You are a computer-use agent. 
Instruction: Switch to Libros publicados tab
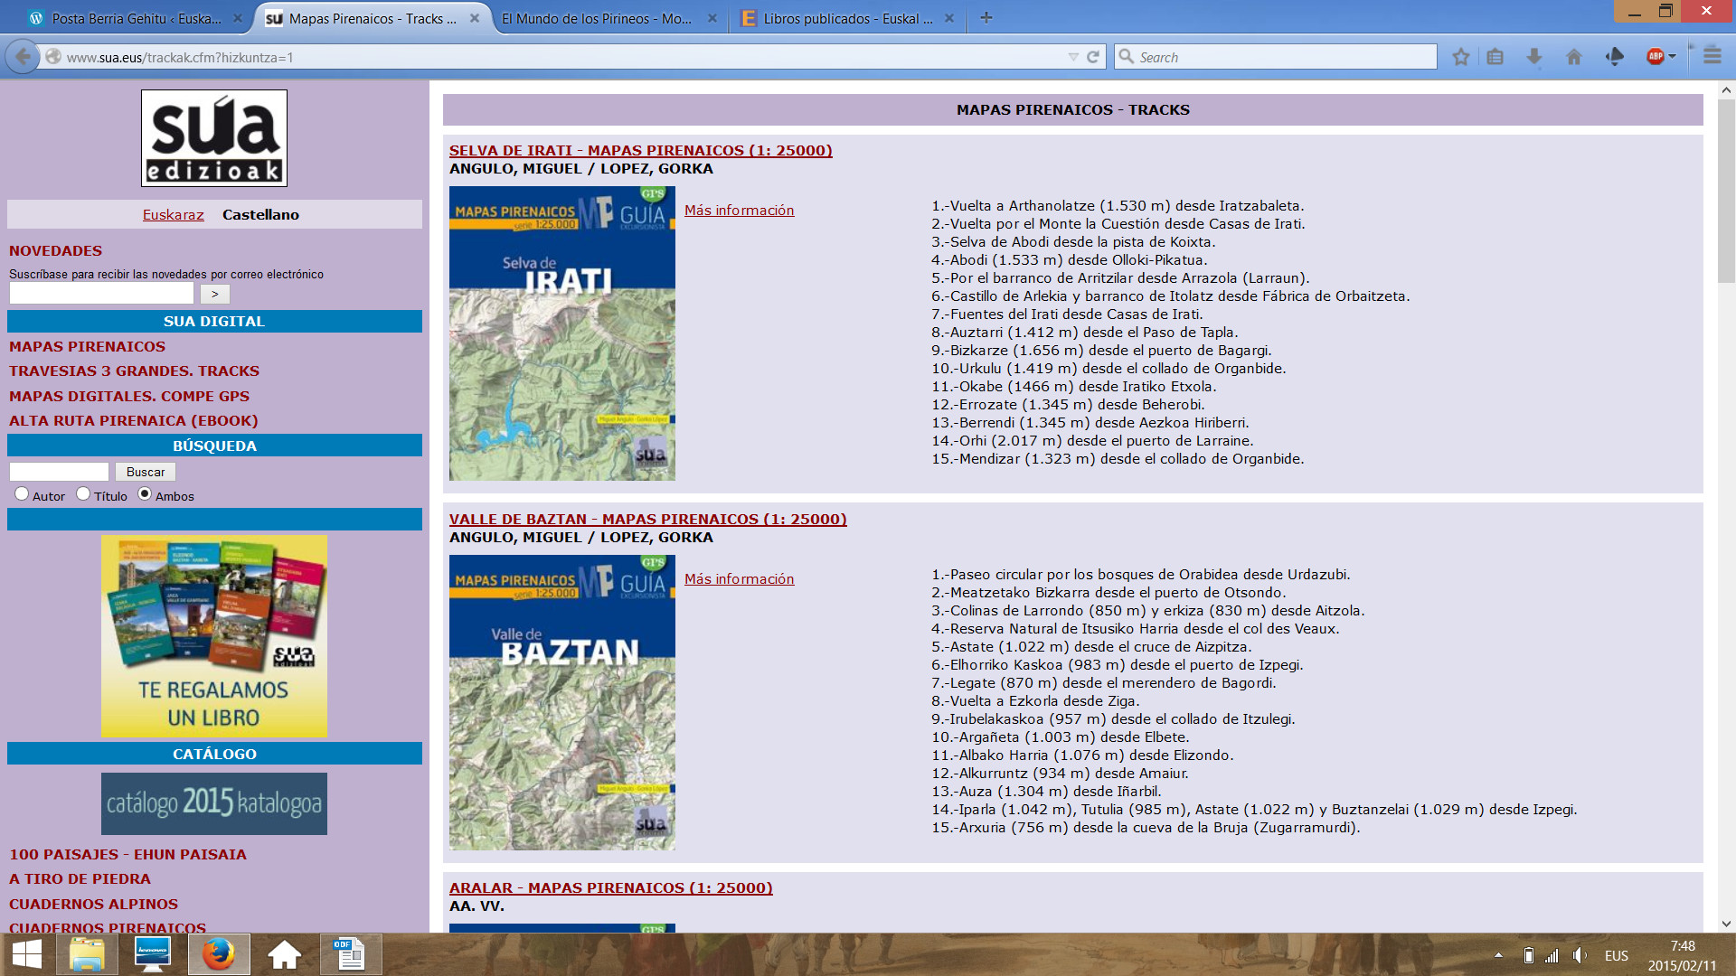click(847, 18)
